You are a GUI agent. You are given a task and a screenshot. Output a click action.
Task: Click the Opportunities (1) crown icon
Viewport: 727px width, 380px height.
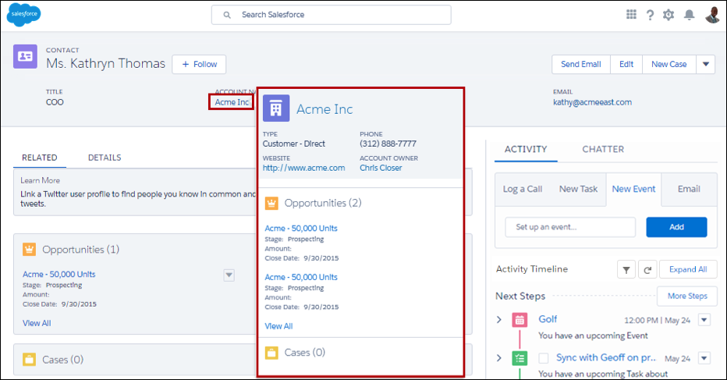29,250
